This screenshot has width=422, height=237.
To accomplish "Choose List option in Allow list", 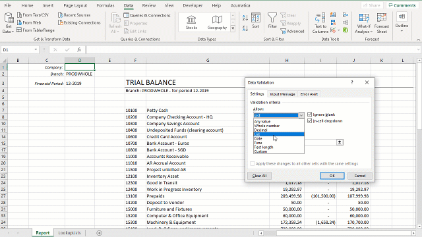I will coord(279,134).
